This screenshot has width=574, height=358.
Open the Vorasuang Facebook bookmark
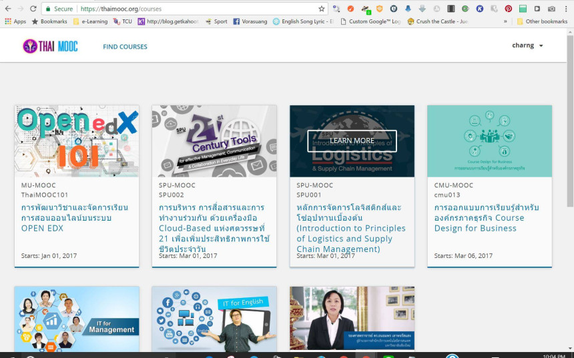coord(250,21)
